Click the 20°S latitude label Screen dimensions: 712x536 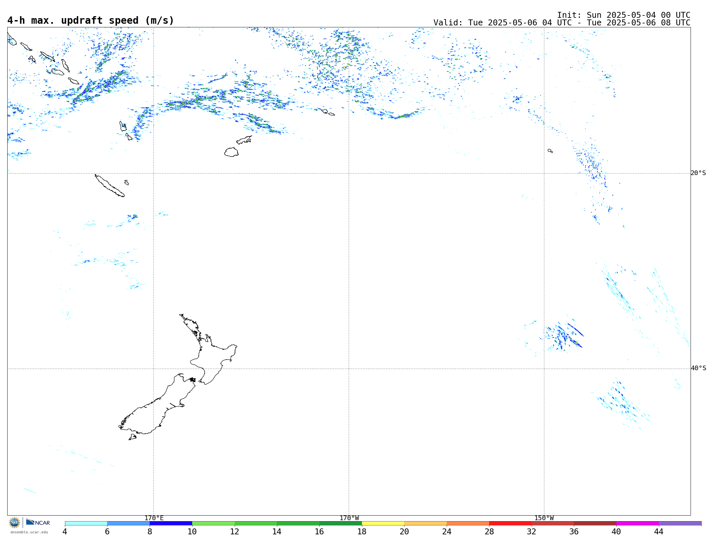click(698, 173)
